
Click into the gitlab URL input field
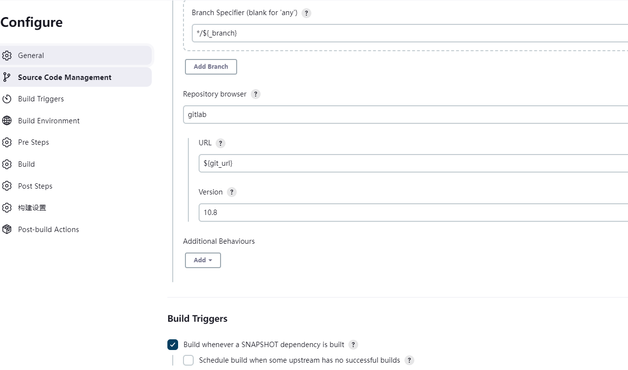pyautogui.click(x=413, y=163)
